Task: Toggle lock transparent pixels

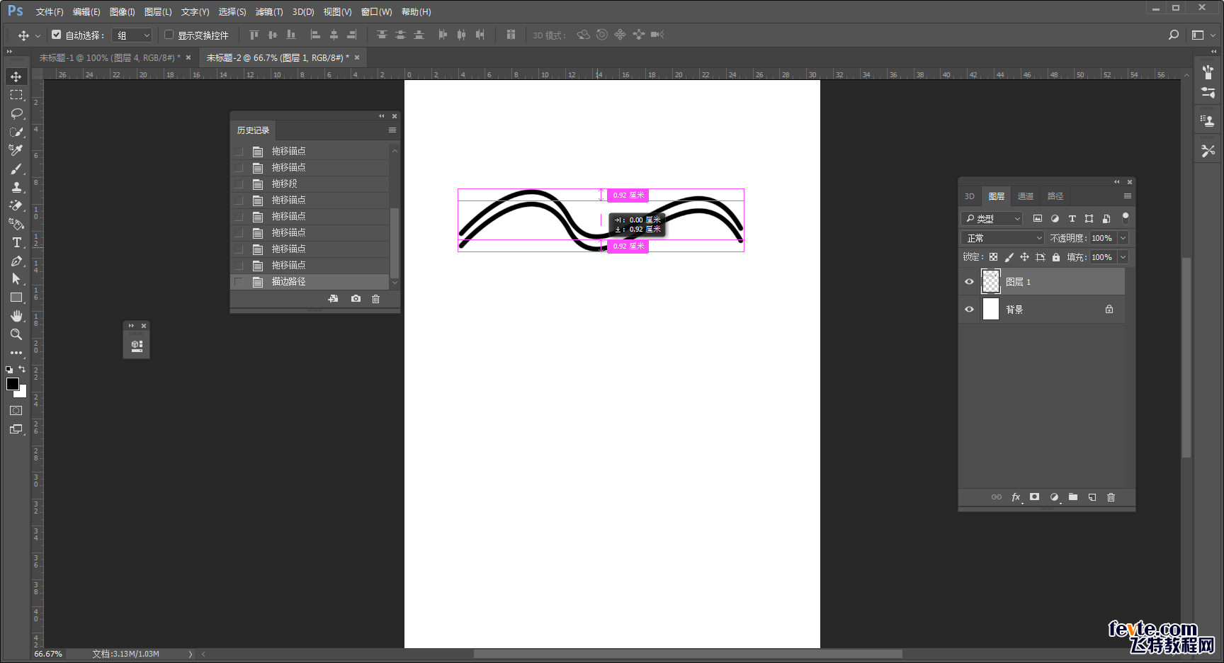Action: click(x=994, y=257)
